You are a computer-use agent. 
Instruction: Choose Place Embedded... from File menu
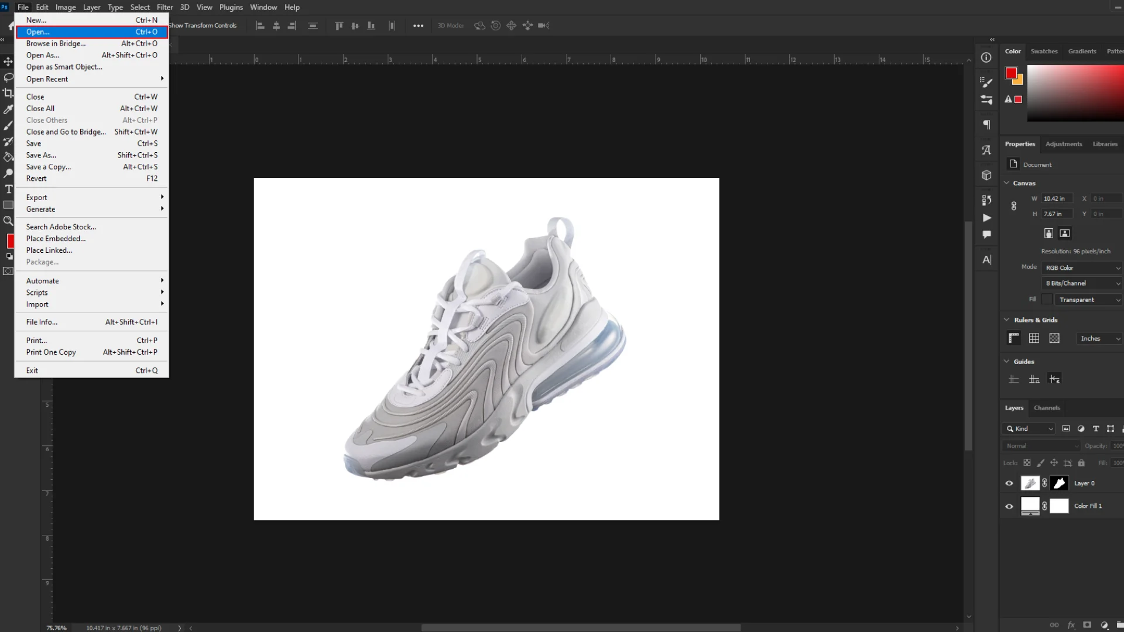point(92,238)
